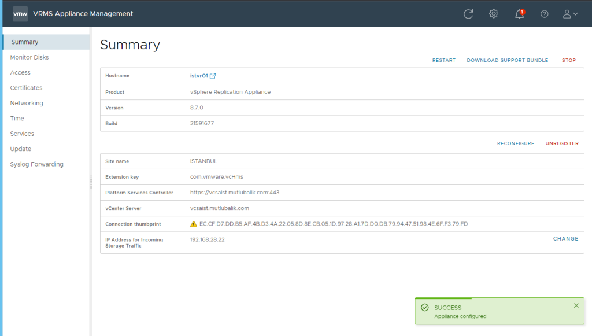Click the version value 8.7.0
Image resolution: width=592 pixels, height=336 pixels.
click(197, 108)
